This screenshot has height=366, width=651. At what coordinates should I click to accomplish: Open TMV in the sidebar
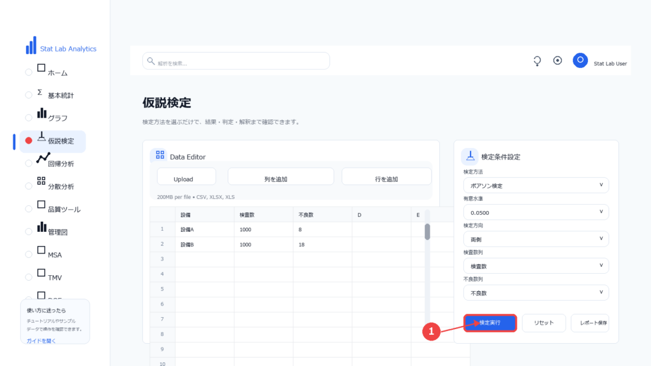[55, 278]
